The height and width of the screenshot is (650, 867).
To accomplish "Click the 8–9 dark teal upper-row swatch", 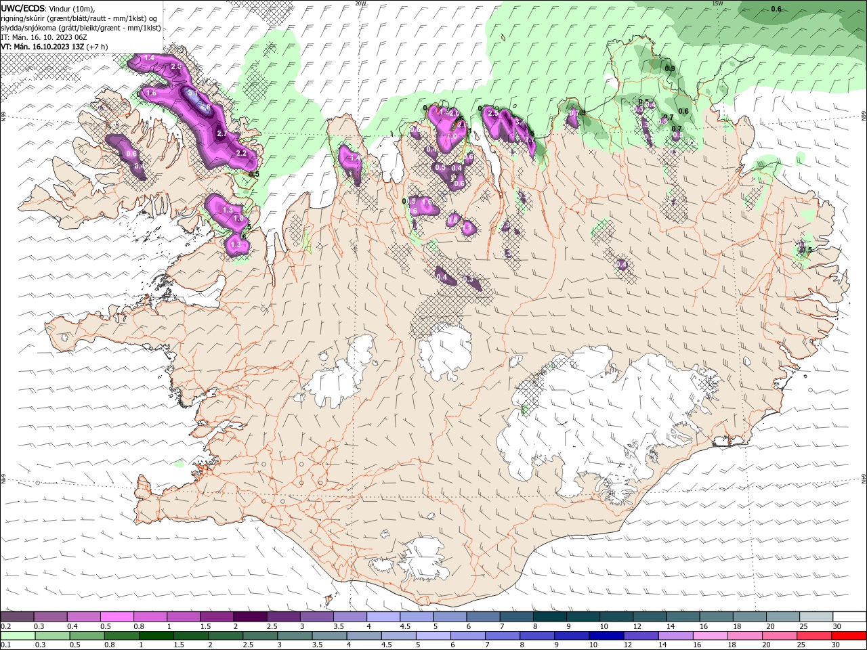I will [x=549, y=617].
